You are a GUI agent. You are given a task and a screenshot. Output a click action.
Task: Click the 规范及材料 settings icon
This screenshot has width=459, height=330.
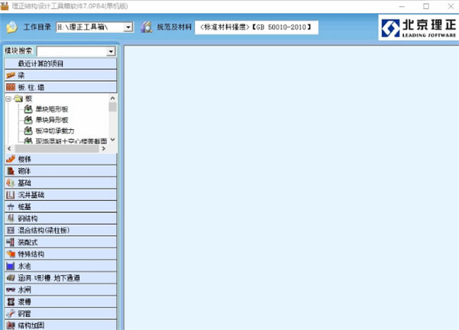coord(146,27)
